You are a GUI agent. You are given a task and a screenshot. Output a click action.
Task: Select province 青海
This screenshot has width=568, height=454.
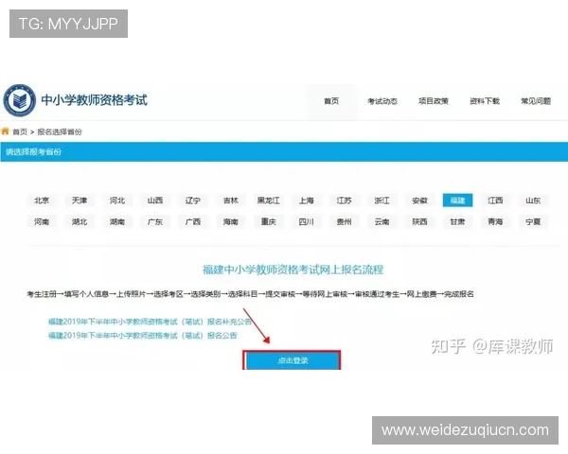[495, 221]
